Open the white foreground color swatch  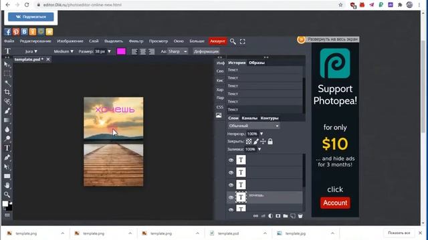5,204
